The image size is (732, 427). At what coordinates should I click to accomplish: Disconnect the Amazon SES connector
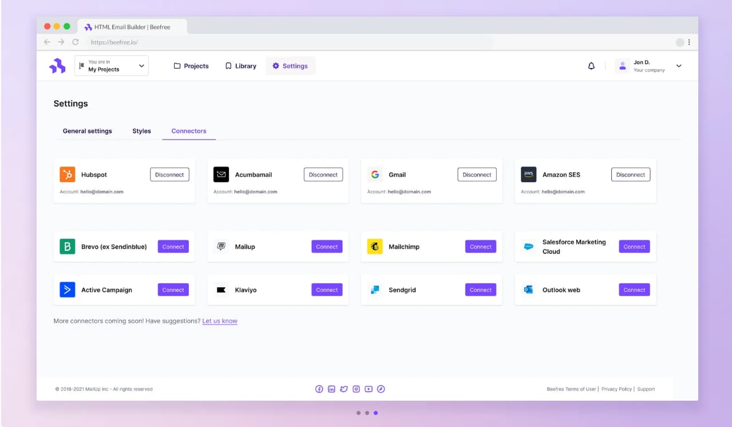click(631, 175)
